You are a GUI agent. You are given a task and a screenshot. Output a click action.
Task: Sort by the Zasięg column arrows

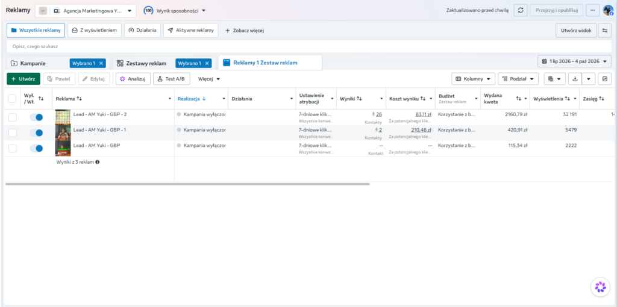601,99
